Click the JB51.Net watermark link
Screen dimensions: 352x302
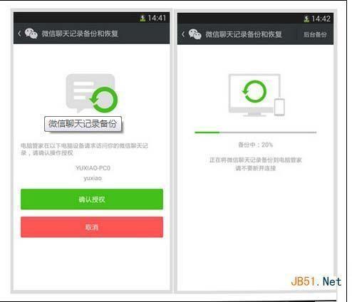(x=316, y=281)
